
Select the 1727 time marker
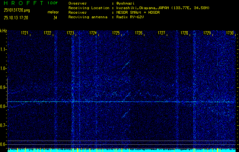click(161, 33)
